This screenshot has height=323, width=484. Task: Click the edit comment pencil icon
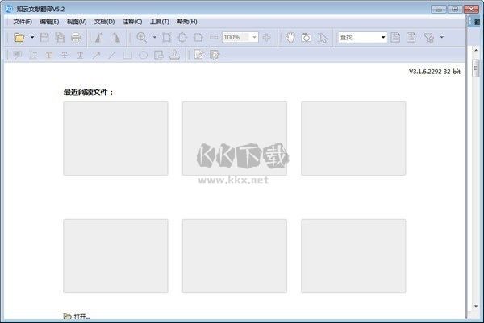199,55
